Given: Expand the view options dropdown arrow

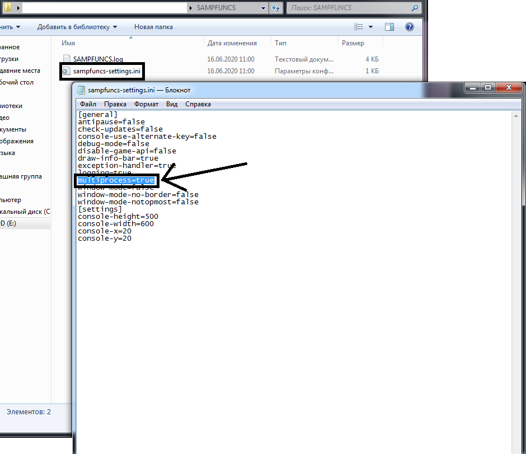Looking at the screenshot, I should [370, 27].
